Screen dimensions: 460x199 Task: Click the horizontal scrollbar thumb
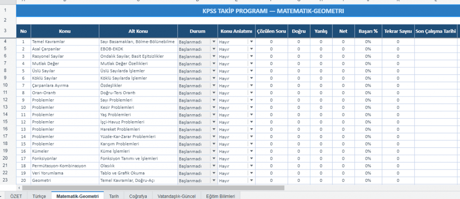point(153,188)
